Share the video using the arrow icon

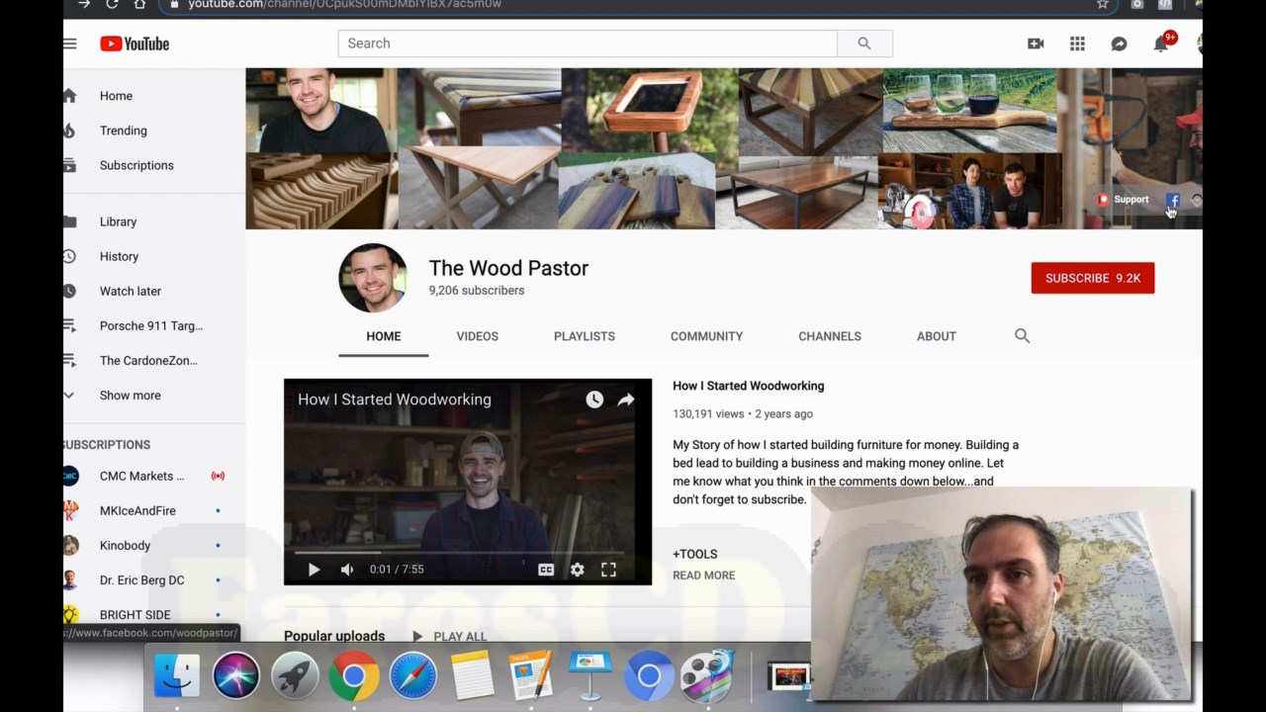[x=626, y=400]
